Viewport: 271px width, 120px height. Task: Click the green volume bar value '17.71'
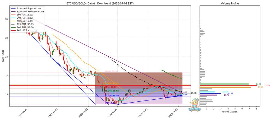click(259, 84)
